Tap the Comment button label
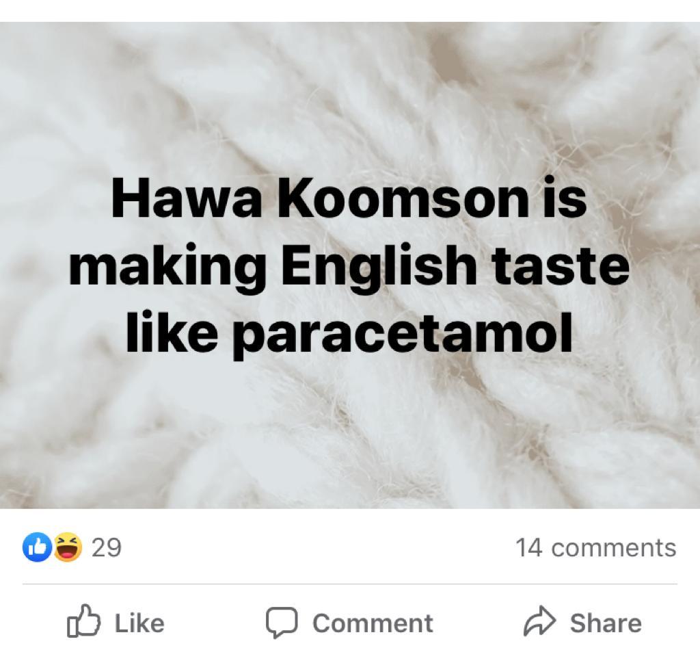 (x=373, y=623)
